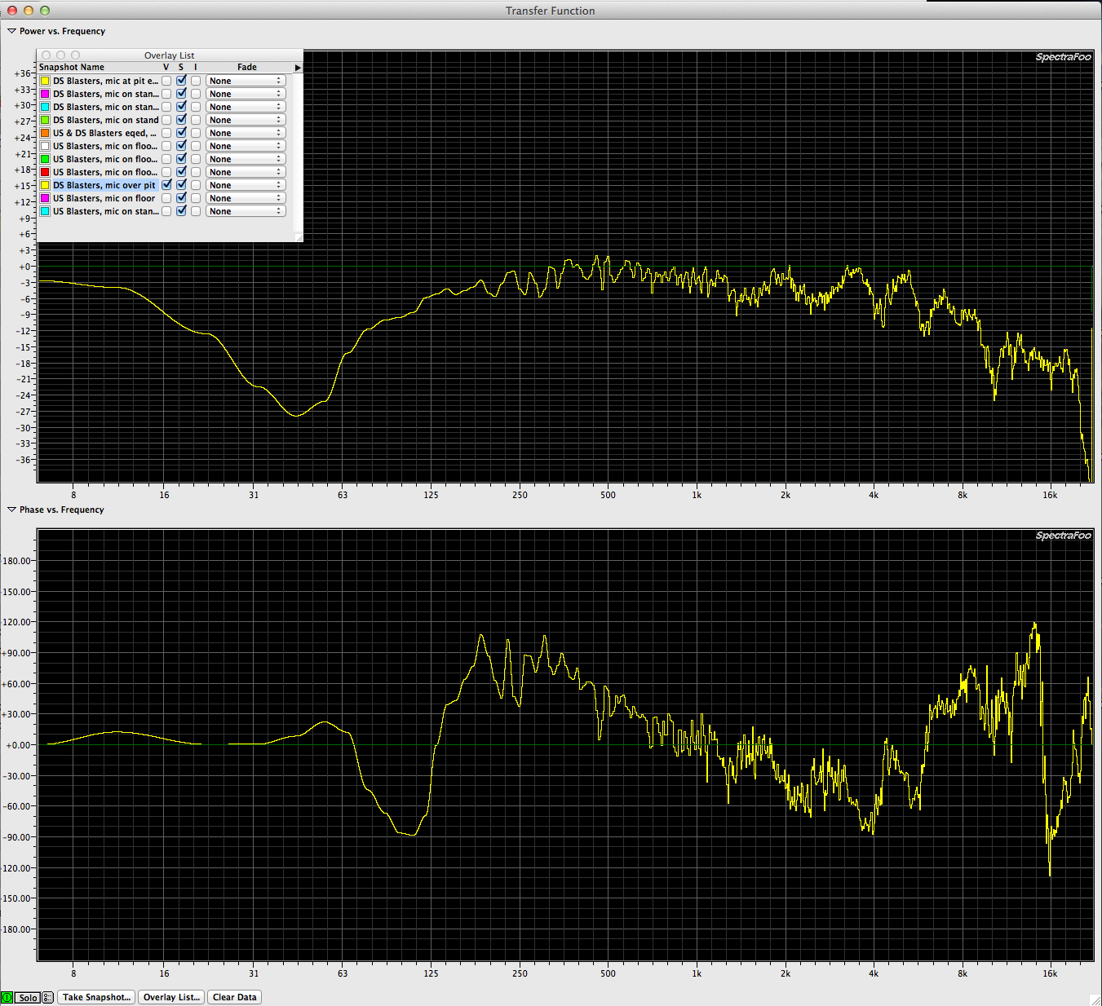Open the parameters icon next to Solo
Screen dimensions: 1102x1006
47,997
